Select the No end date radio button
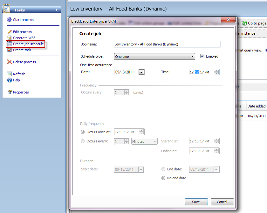 [x=163, y=178]
